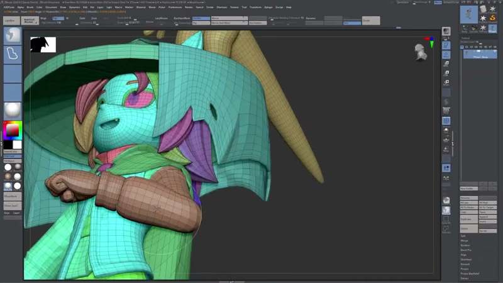The width and height of the screenshot is (503, 283).
Task: Expand the Boolean section
Action: pos(465,245)
